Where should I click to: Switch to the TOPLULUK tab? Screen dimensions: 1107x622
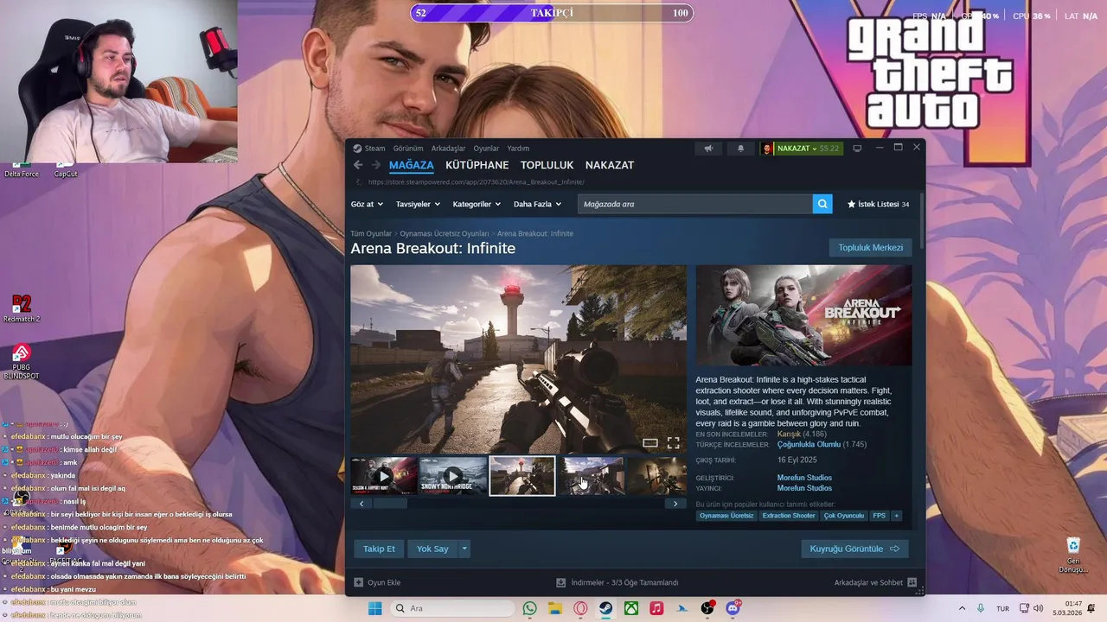pyautogui.click(x=547, y=165)
